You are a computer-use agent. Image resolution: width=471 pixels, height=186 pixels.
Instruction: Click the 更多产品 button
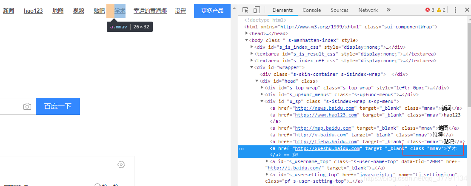point(212,11)
